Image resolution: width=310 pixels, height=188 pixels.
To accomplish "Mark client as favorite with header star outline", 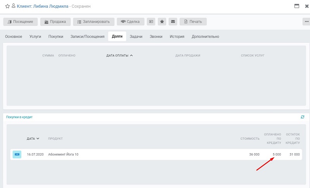I will [7, 6].
